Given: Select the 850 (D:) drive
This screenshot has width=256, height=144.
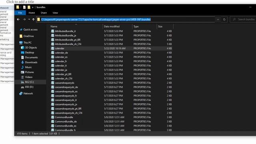Looking at the screenshot, I should [x=29, y=87].
